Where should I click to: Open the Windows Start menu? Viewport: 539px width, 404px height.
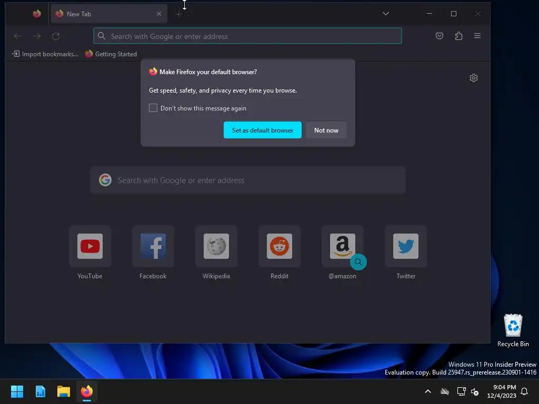tap(17, 391)
